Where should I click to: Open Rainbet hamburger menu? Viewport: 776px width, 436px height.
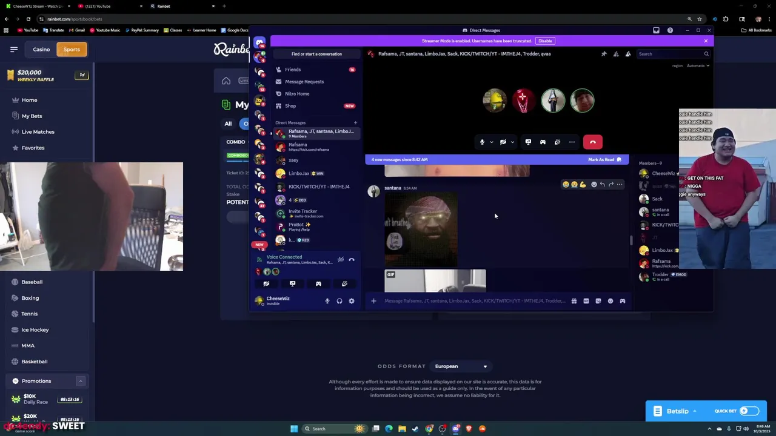pos(14,49)
